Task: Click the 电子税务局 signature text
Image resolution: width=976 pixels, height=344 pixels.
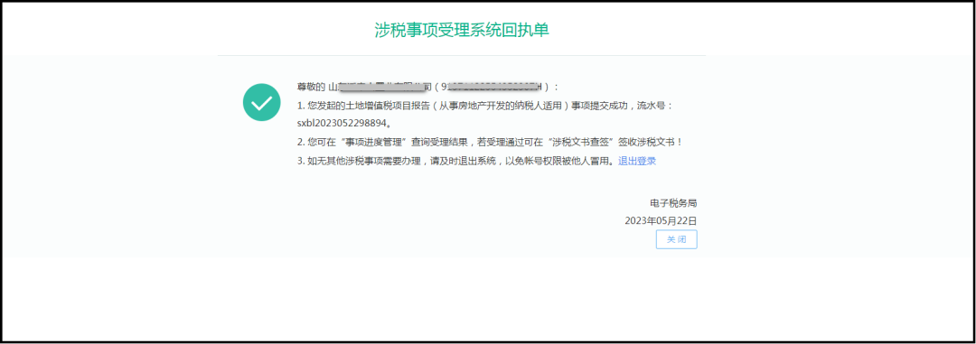Action: tap(673, 203)
